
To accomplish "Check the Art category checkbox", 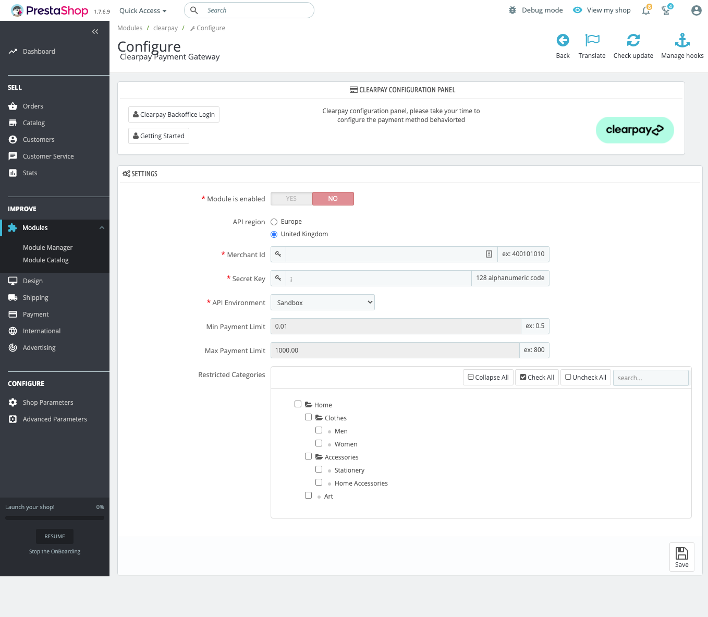I will (x=308, y=495).
